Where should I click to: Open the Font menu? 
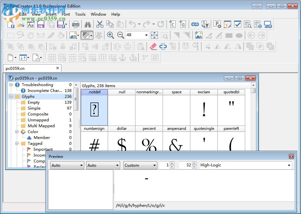tap(66, 14)
